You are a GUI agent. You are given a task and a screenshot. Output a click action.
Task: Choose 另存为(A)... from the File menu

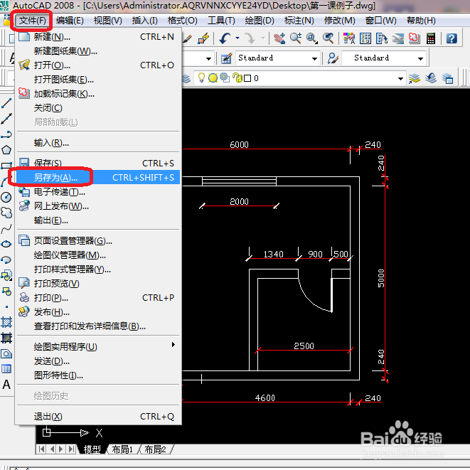click(98, 178)
